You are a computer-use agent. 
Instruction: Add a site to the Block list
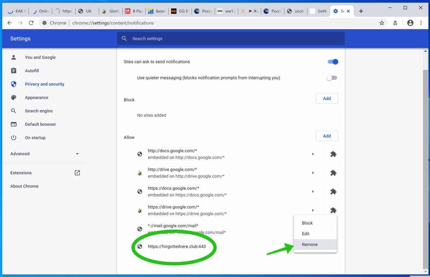[327, 98]
